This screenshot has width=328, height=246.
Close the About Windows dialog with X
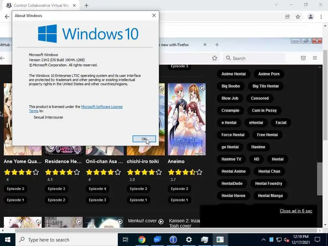click(x=154, y=15)
